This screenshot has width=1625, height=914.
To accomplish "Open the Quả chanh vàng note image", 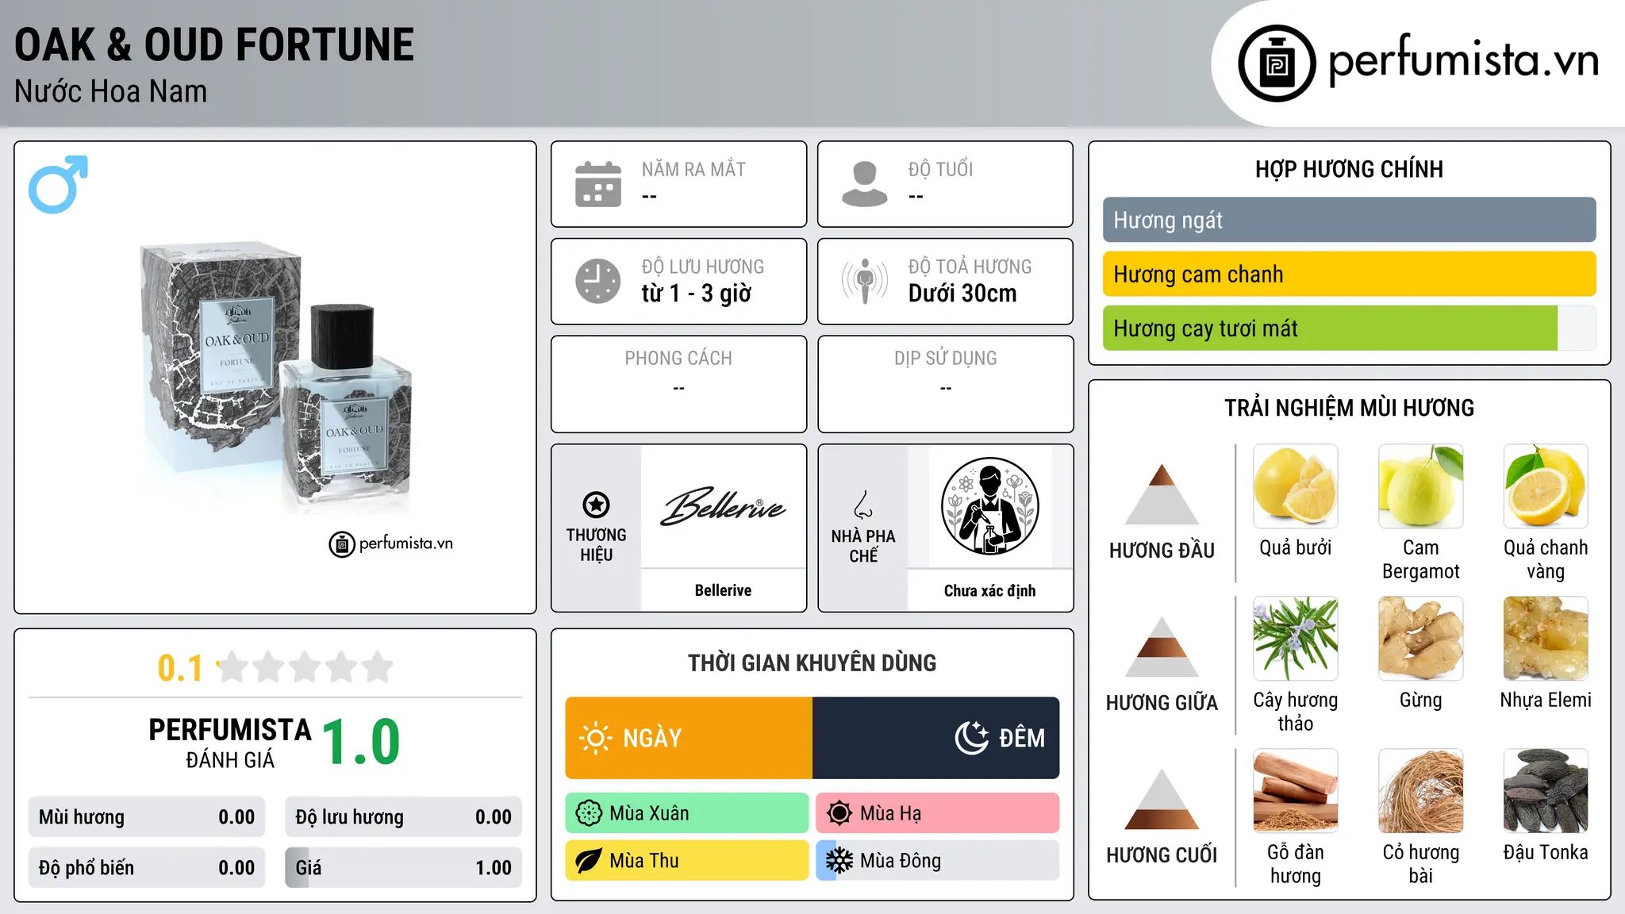I will pos(1546,486).
